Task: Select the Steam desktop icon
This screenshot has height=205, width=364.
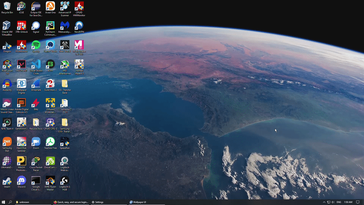Action: pyautogui.click(x=7, y=180)
